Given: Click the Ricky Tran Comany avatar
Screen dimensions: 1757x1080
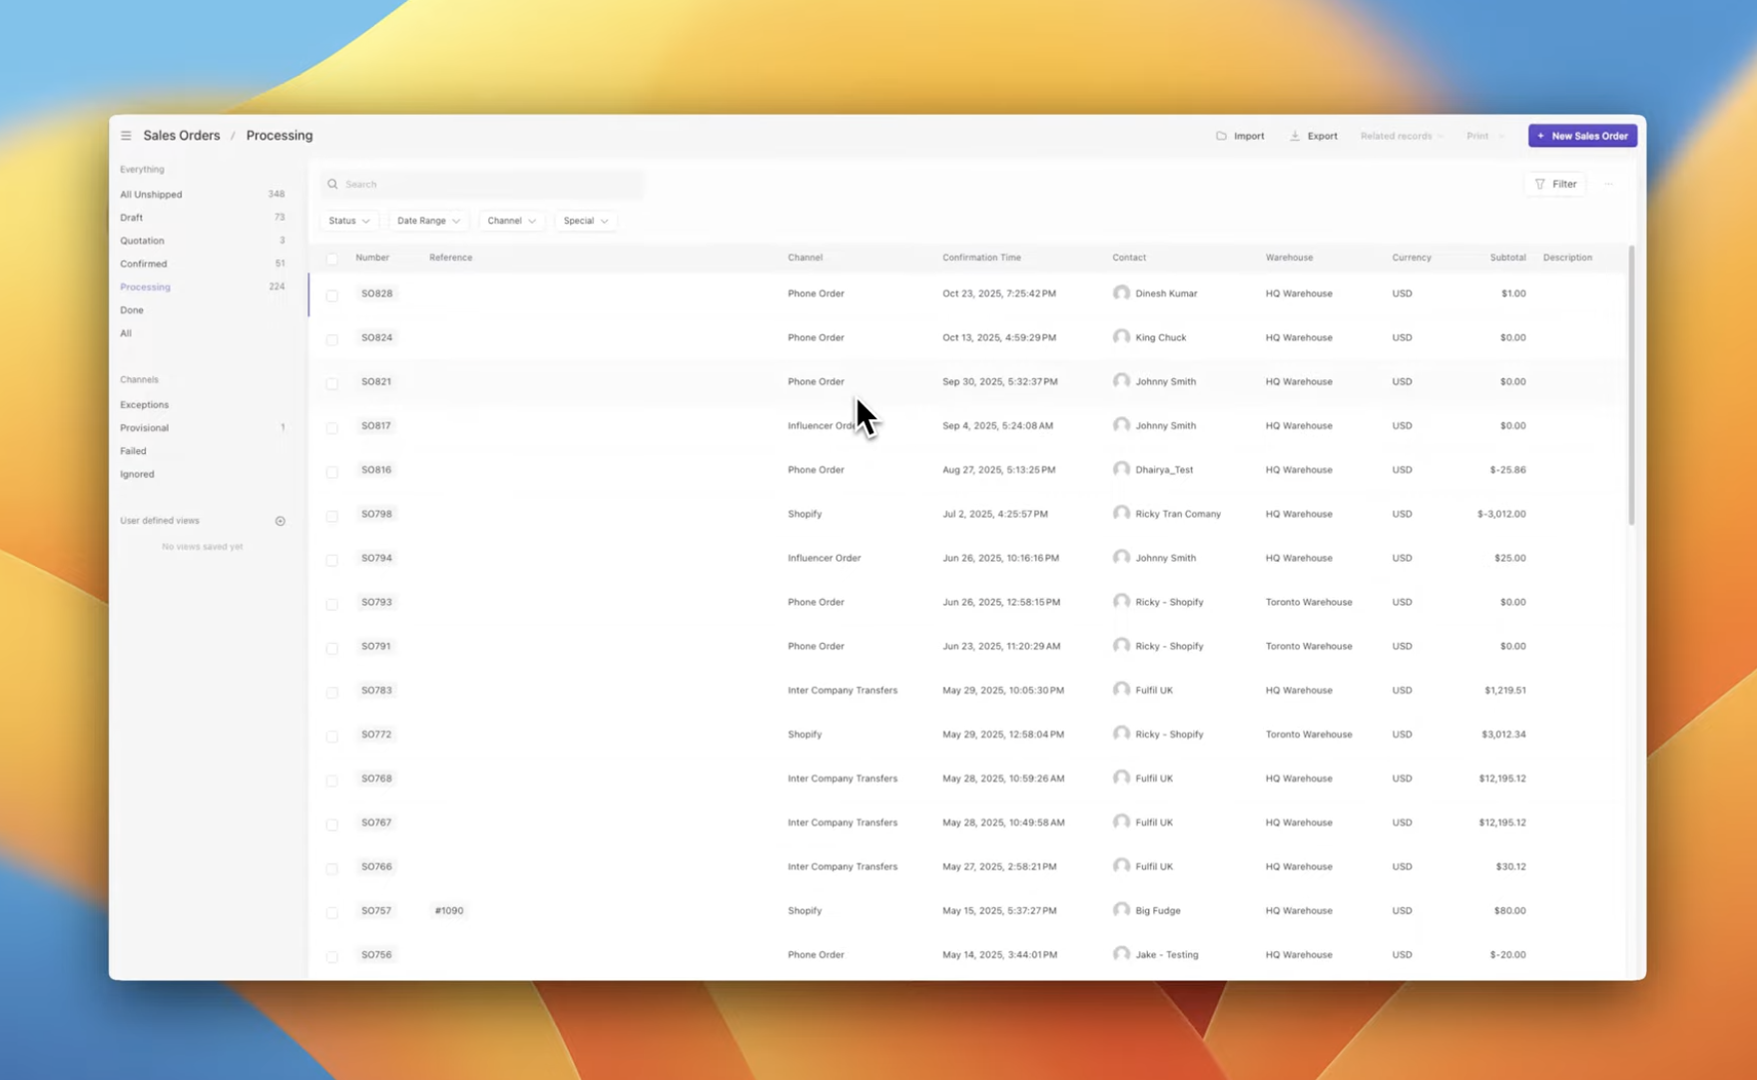Looking at the screenshot, I should click(1121, 513).
